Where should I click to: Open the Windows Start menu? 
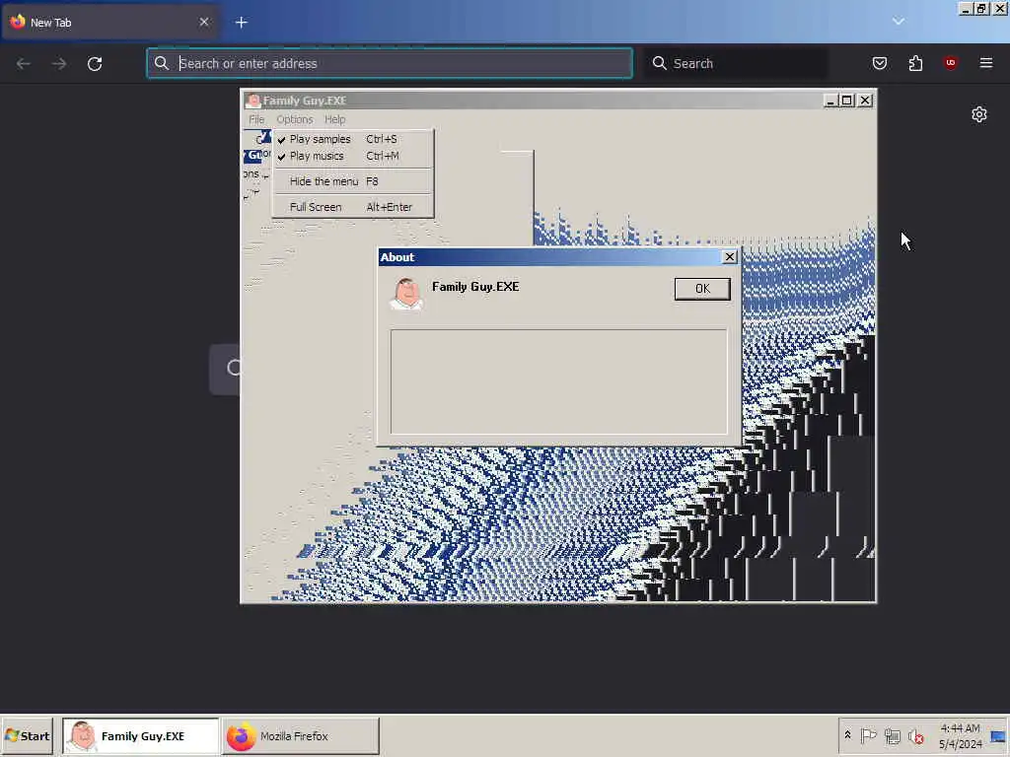[27, 736]
